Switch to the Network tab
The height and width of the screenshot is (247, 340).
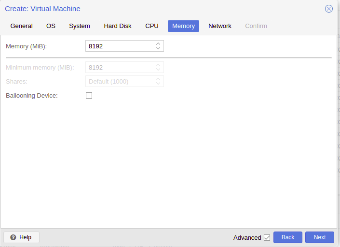(220, 26)
